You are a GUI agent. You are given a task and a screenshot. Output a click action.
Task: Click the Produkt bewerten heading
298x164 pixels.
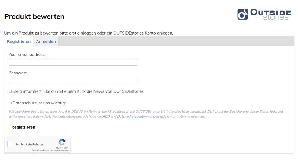(34, 16)
